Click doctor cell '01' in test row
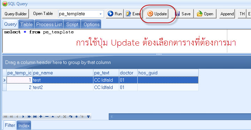Viewport: 251px width, 130px height. tap(128, 80)
